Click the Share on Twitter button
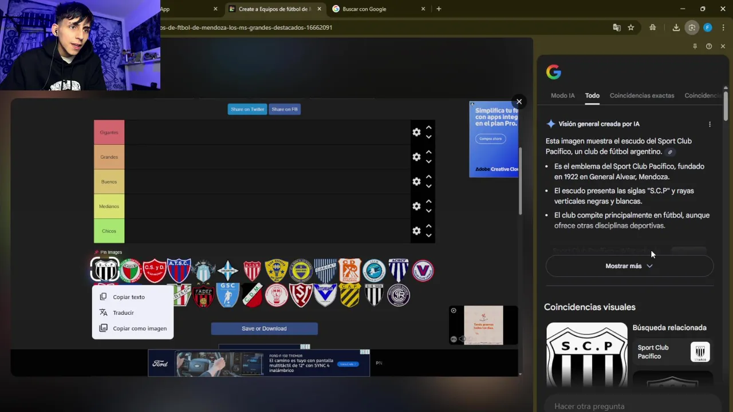733x412 pixels. 247,109
